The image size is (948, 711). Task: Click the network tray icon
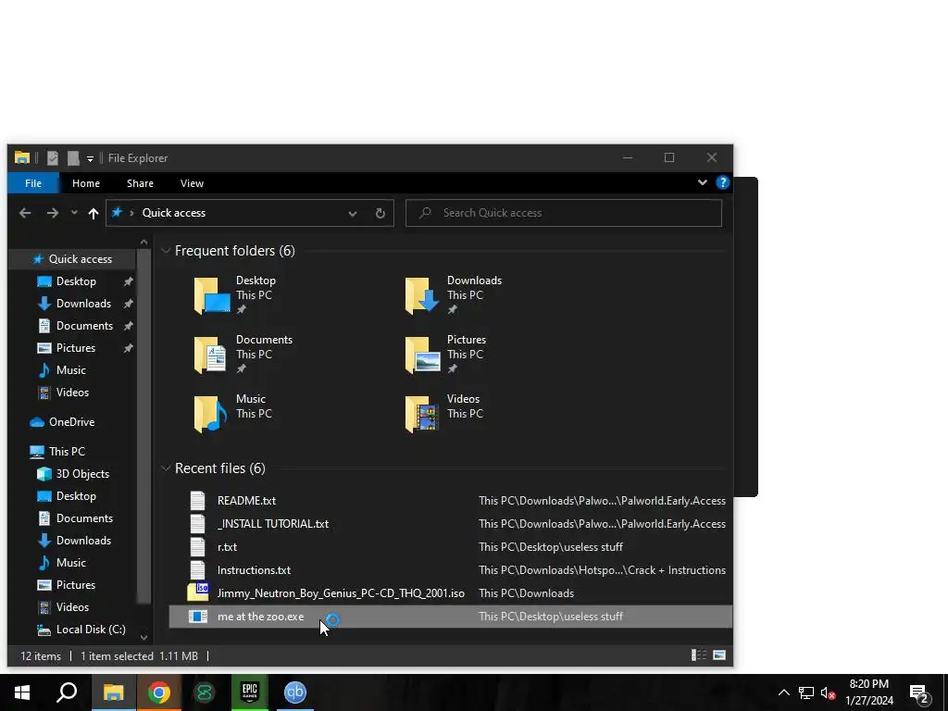click(806, 692)
